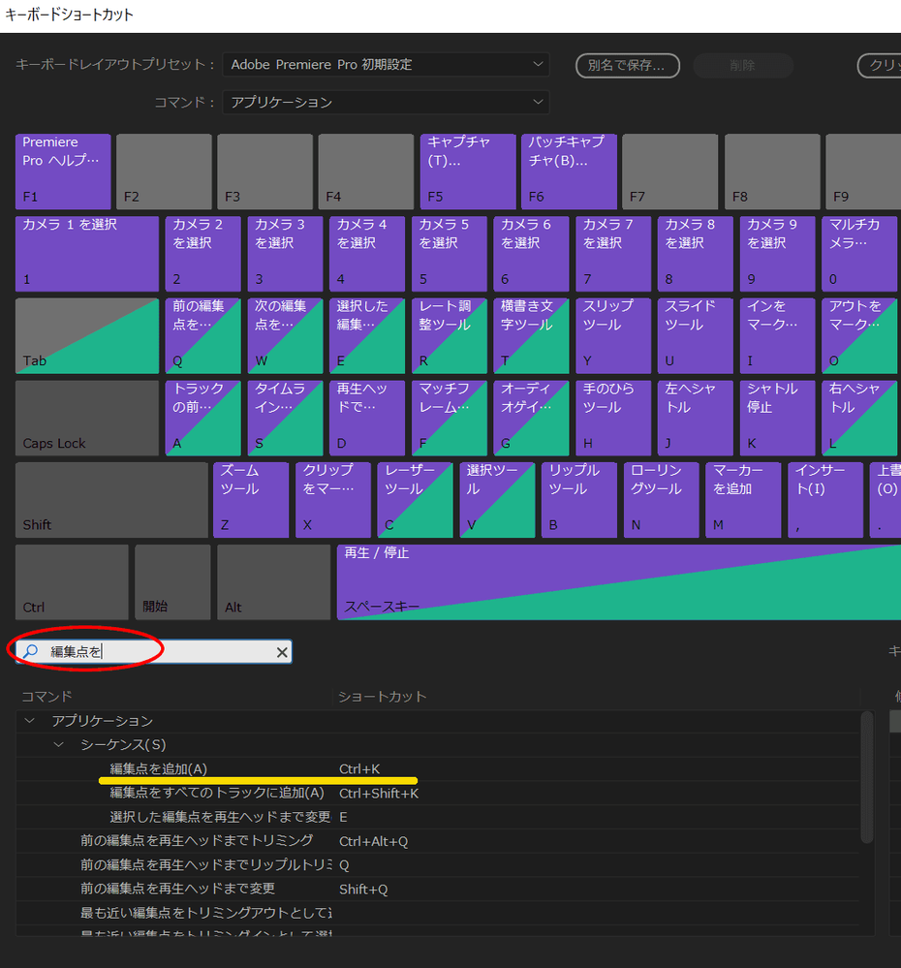Click the E key 選択した編集
This screenshot has width=901, height=968.
(367, 336)
